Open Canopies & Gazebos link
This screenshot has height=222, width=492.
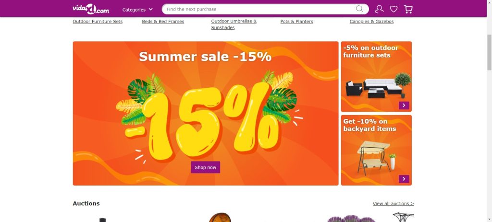[371, 21]
